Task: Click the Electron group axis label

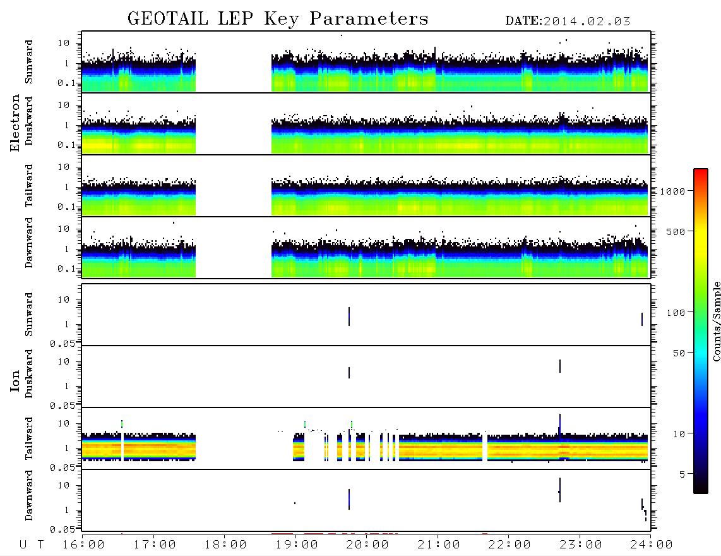Action: [15, 123]
